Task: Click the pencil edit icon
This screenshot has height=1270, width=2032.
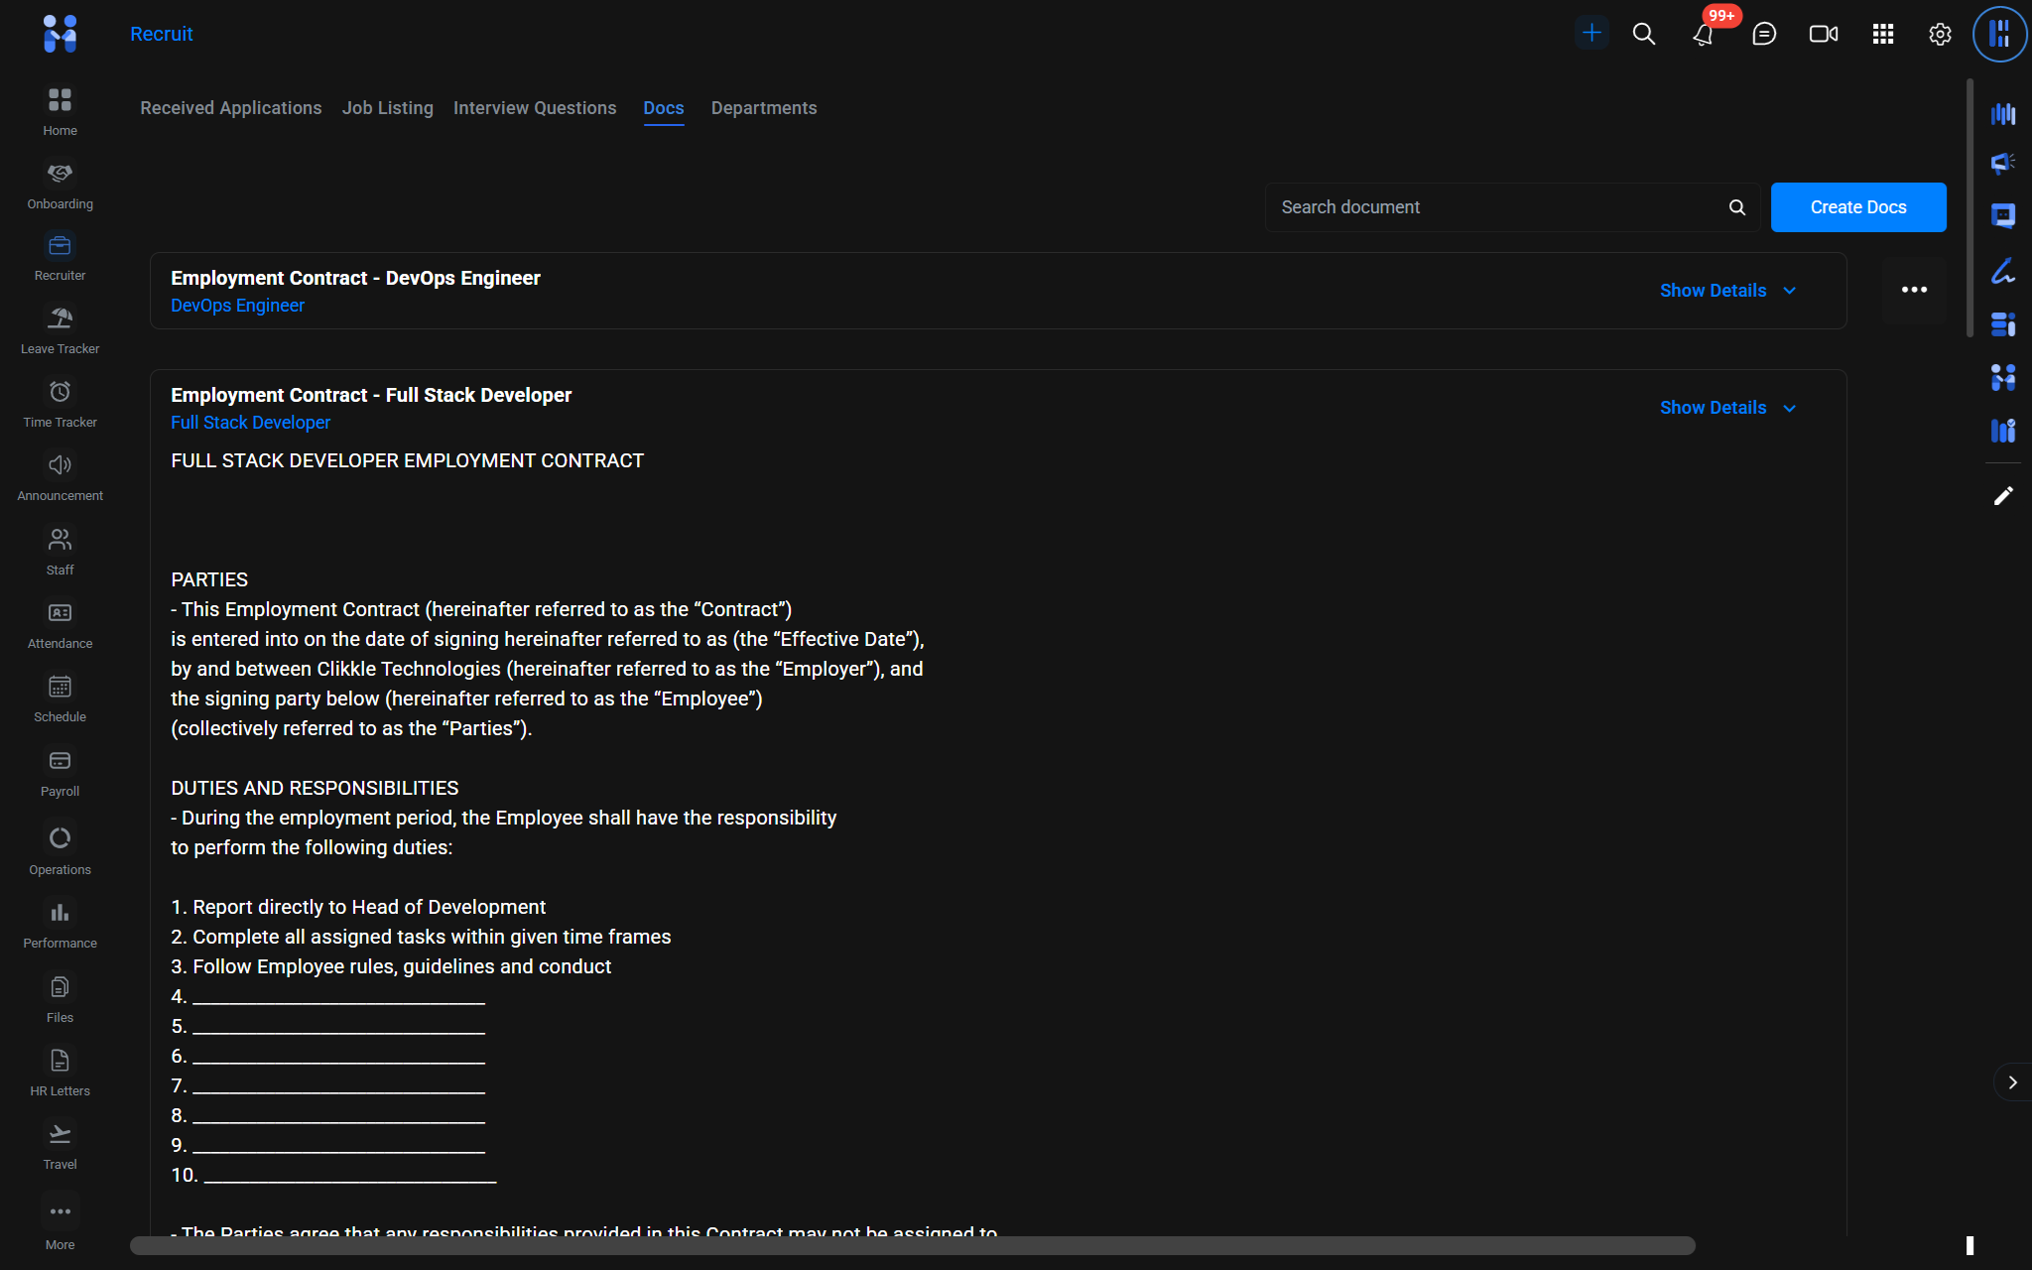Action: pos(2003,496)
